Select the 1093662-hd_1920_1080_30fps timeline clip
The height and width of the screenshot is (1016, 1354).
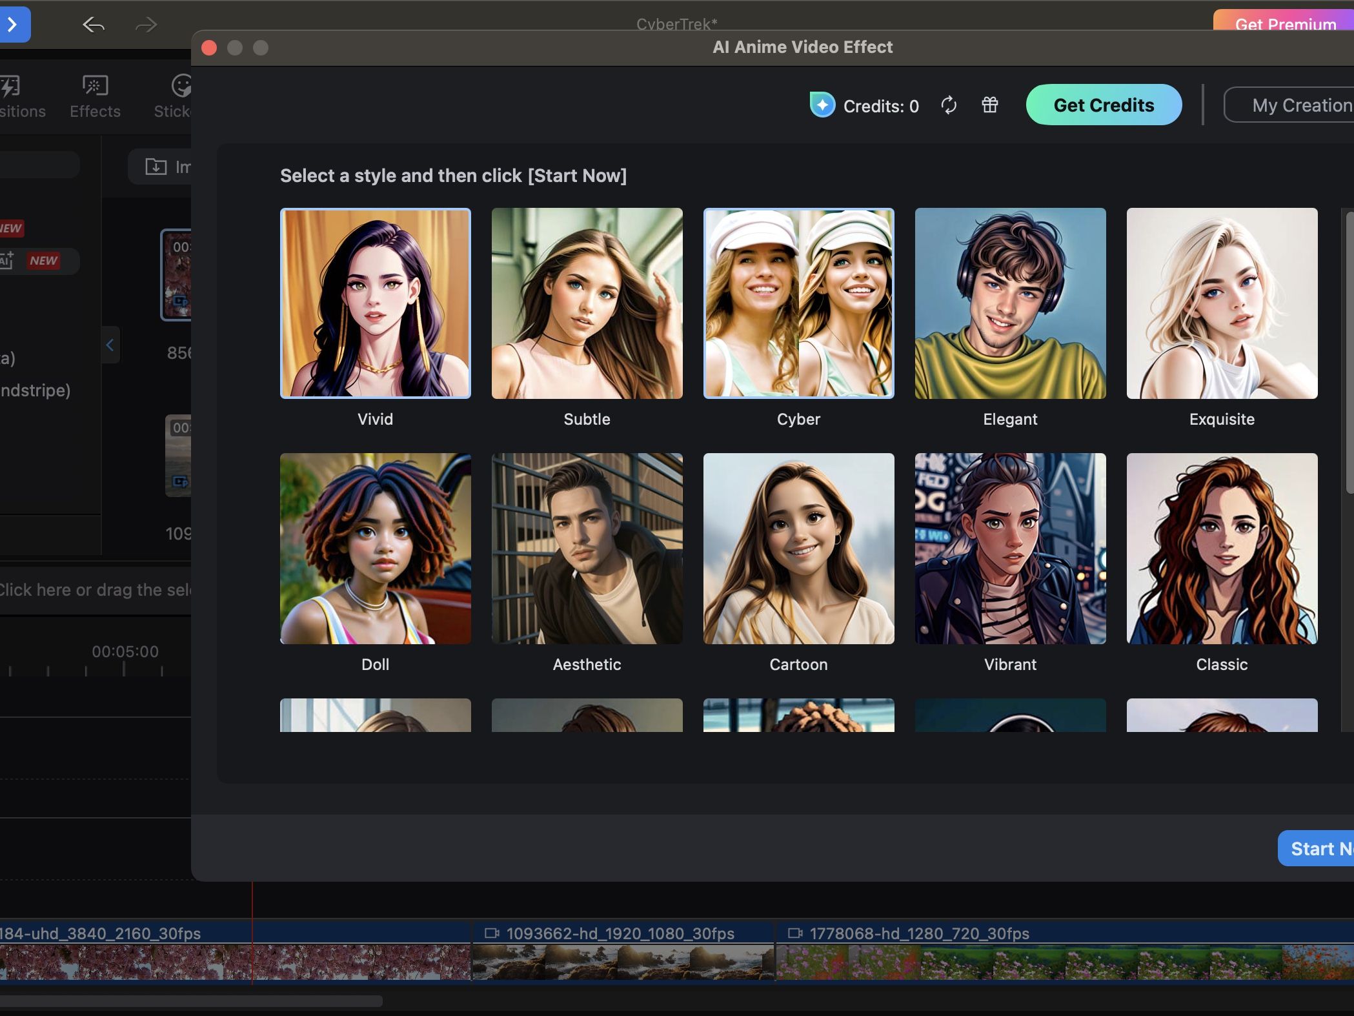point(623,954)
